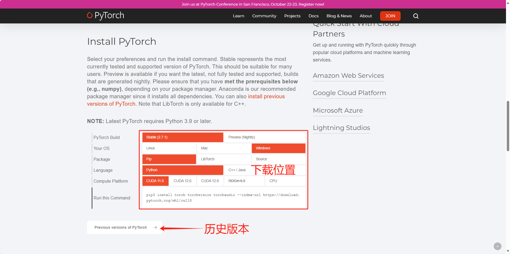Open the Community menu
The width and height of the screenshot is (510, 254).
(264, 16)
